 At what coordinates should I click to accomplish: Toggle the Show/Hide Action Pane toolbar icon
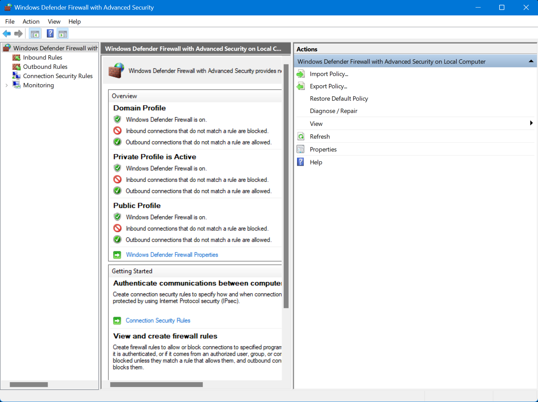click(x=63, y=34)
